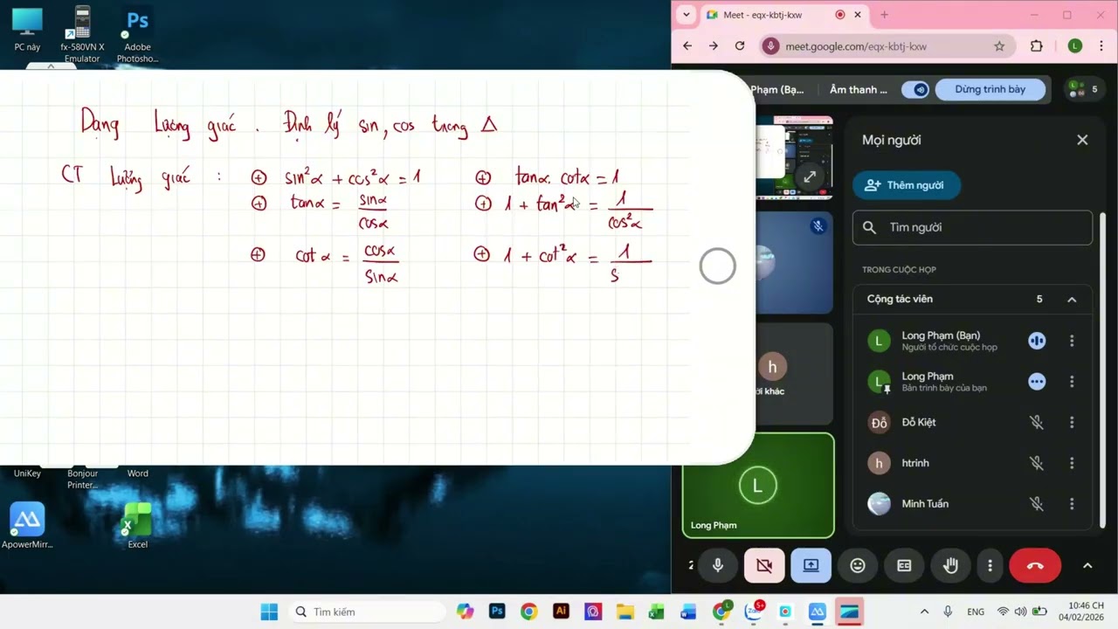Image resolution: width=1118 pixels, height=629 pixels.
Task: Open File Explorer from the taskbar
Action: (x=625, y=612)
